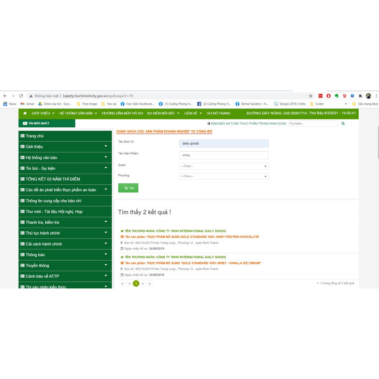Click the browser address bar URL
379x379 pixels.
(x=98, y=96)
